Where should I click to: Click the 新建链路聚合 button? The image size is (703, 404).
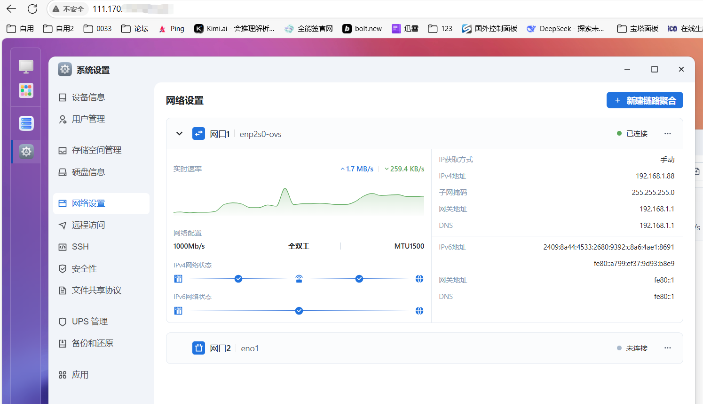[x=644, y=100]
